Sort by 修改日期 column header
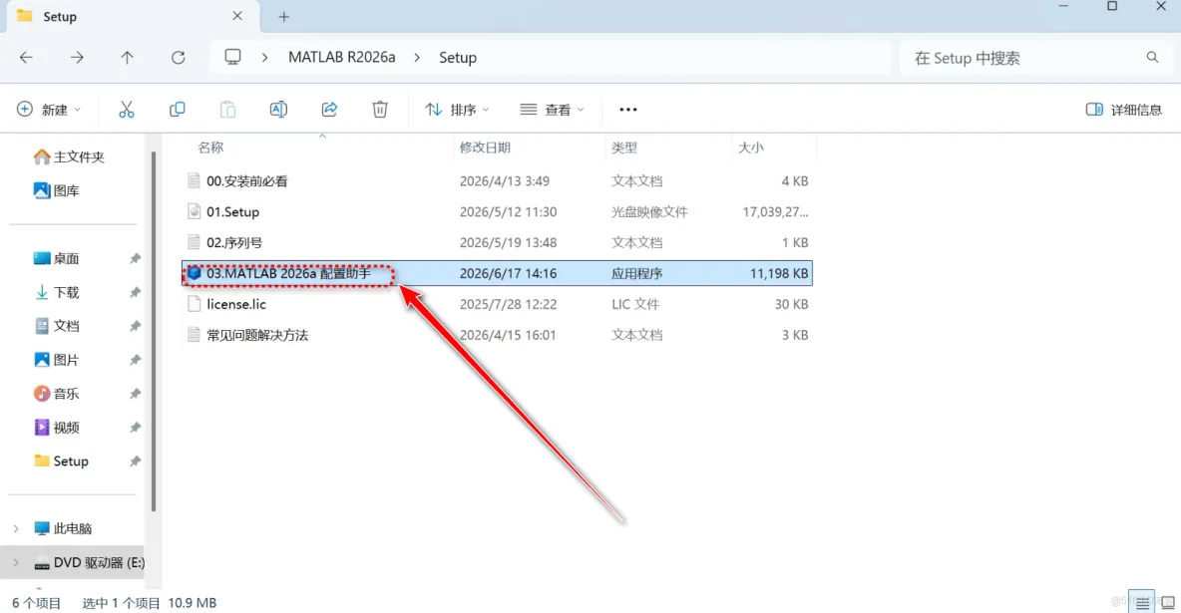1181x613 pixels. [485, 148]
